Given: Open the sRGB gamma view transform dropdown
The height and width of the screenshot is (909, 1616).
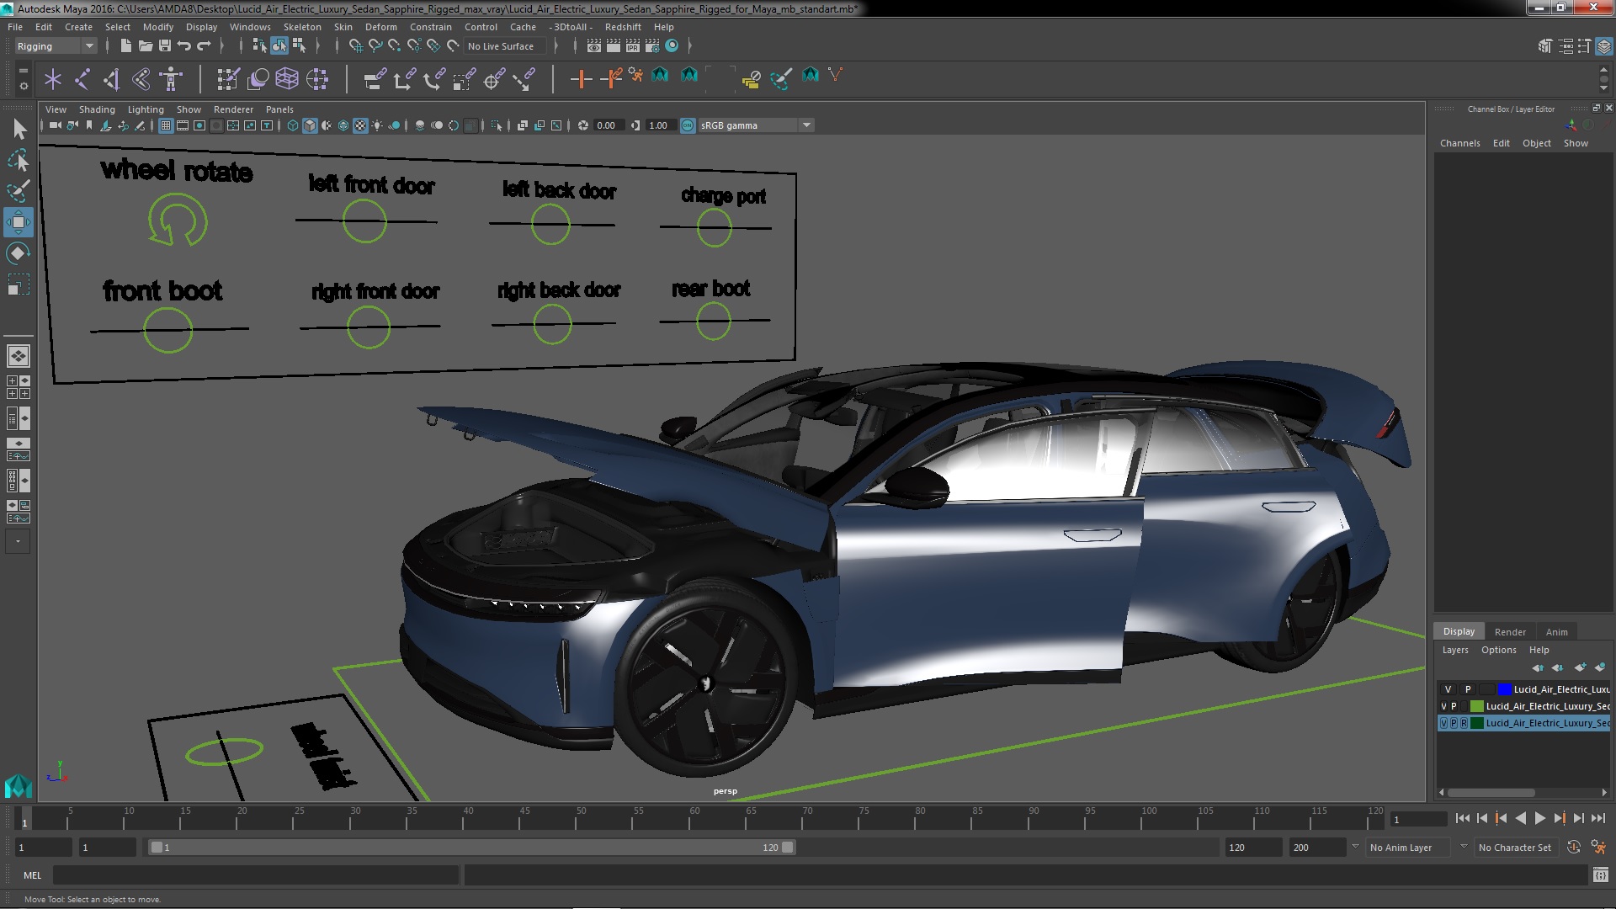Looking at the screenshot, I should pos(756,125).
